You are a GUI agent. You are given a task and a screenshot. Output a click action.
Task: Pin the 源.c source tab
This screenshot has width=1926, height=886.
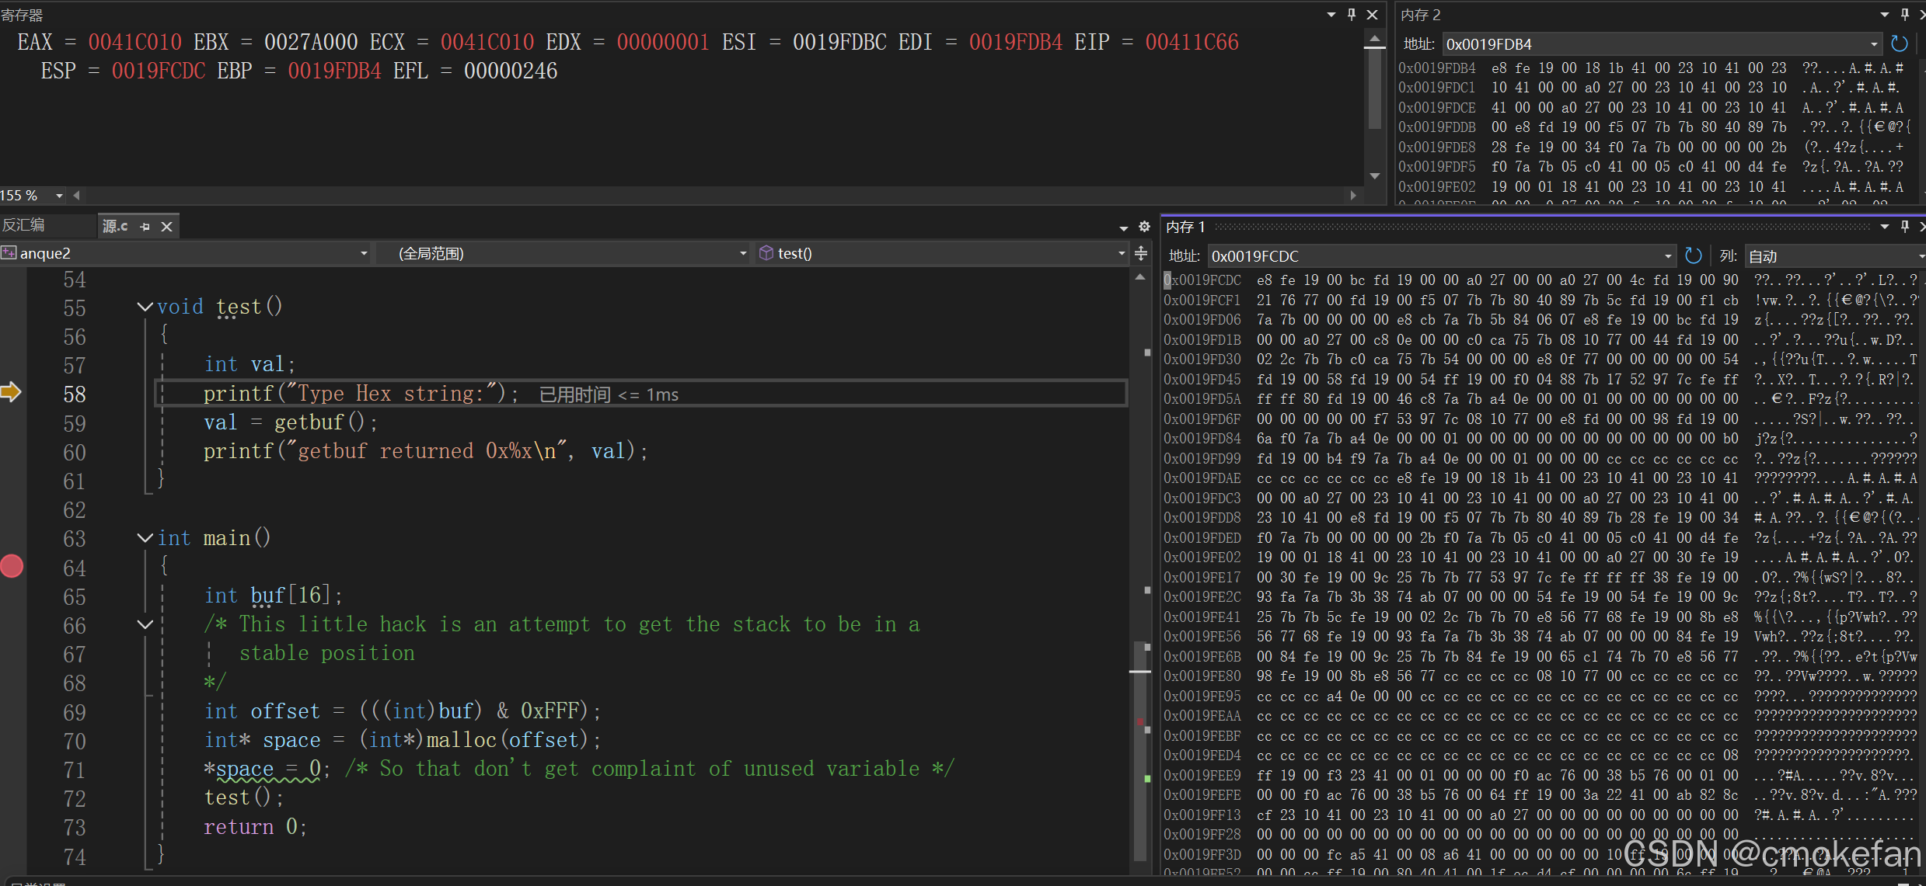pos(145,227)
